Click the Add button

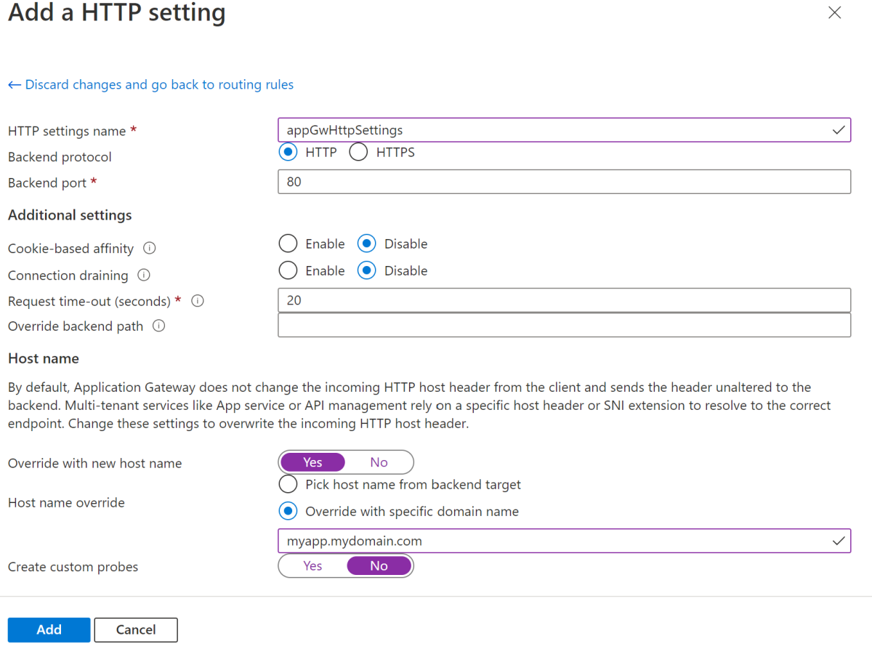pos(49,629)
